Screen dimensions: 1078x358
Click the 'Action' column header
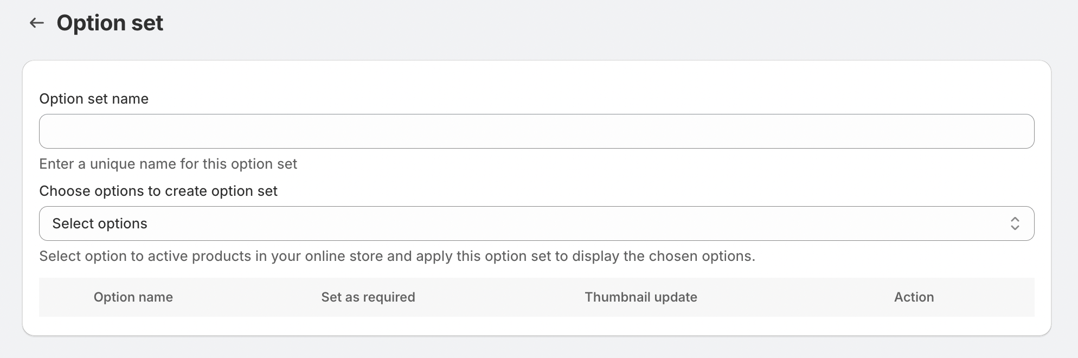(914, 297)
